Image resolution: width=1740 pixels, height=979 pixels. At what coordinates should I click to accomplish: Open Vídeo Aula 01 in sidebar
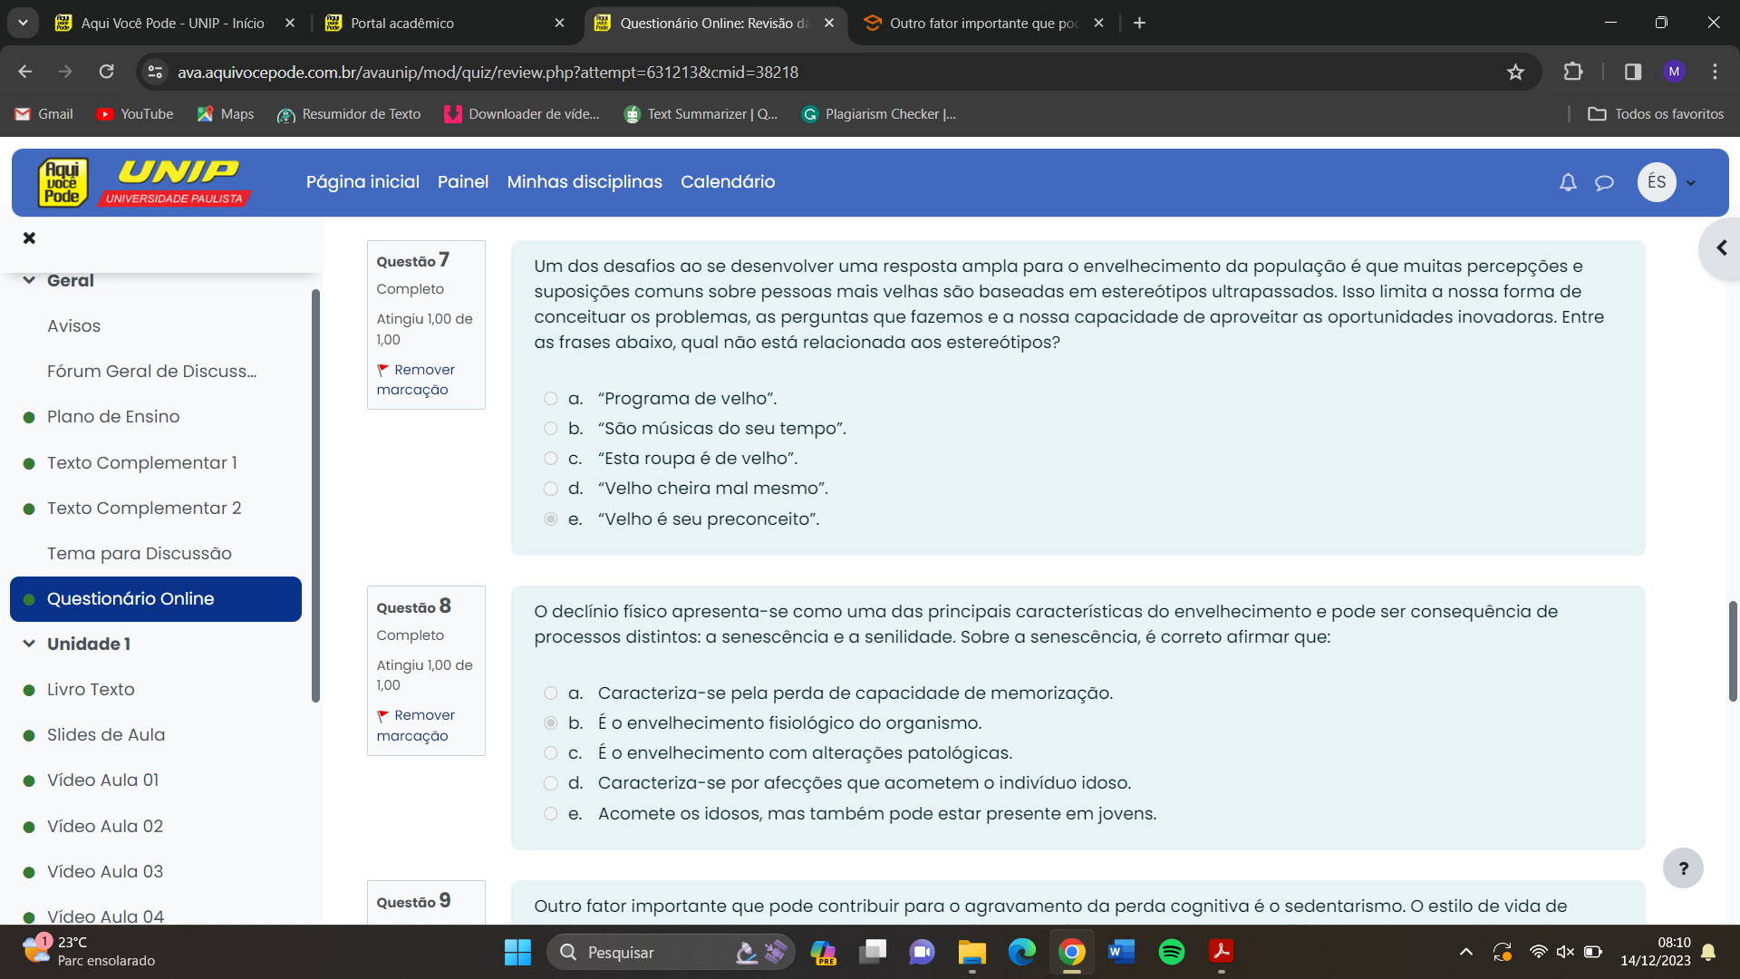point(102,780)
